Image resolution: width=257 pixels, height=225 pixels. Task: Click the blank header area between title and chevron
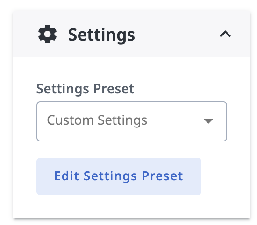pyautogui.click(x=177, y=34)
